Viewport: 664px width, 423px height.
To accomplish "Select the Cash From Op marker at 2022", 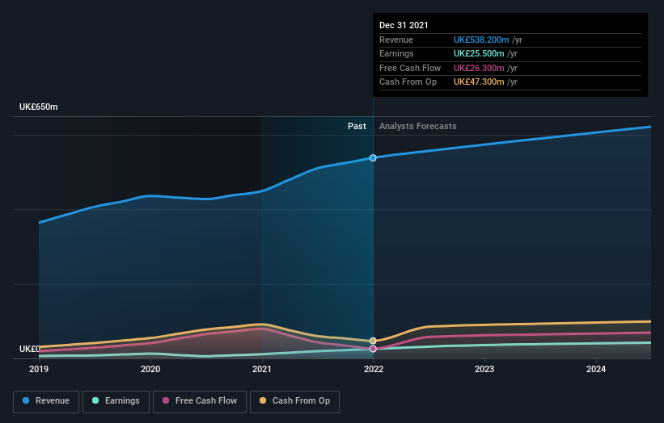I will click(373, 341).
